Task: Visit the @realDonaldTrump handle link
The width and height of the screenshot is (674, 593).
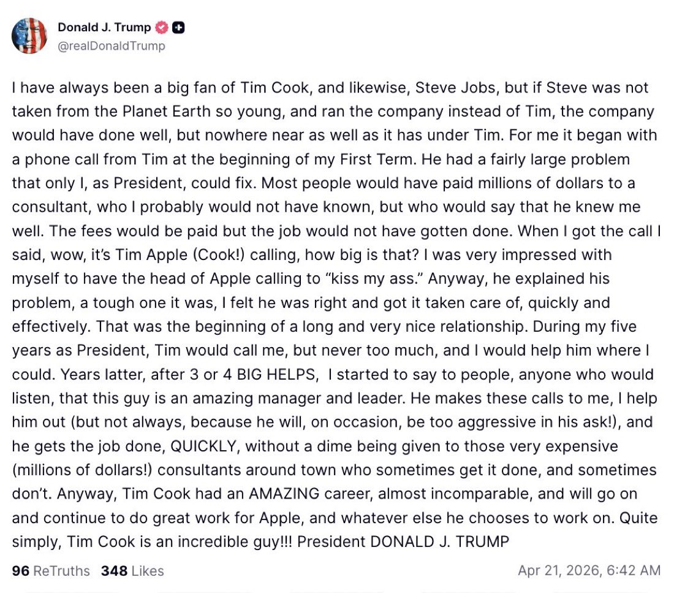Action: 111,46
